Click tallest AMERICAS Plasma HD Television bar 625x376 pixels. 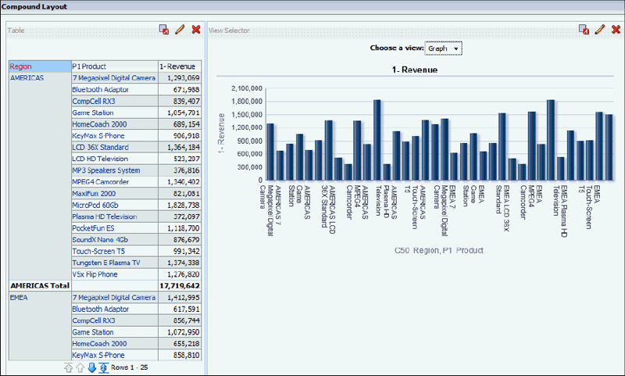377,140
